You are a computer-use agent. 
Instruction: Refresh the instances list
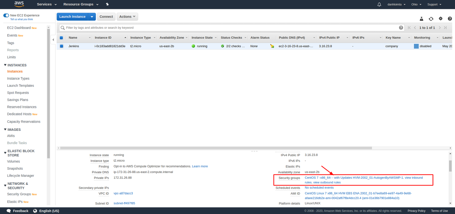tap(431, 19)
